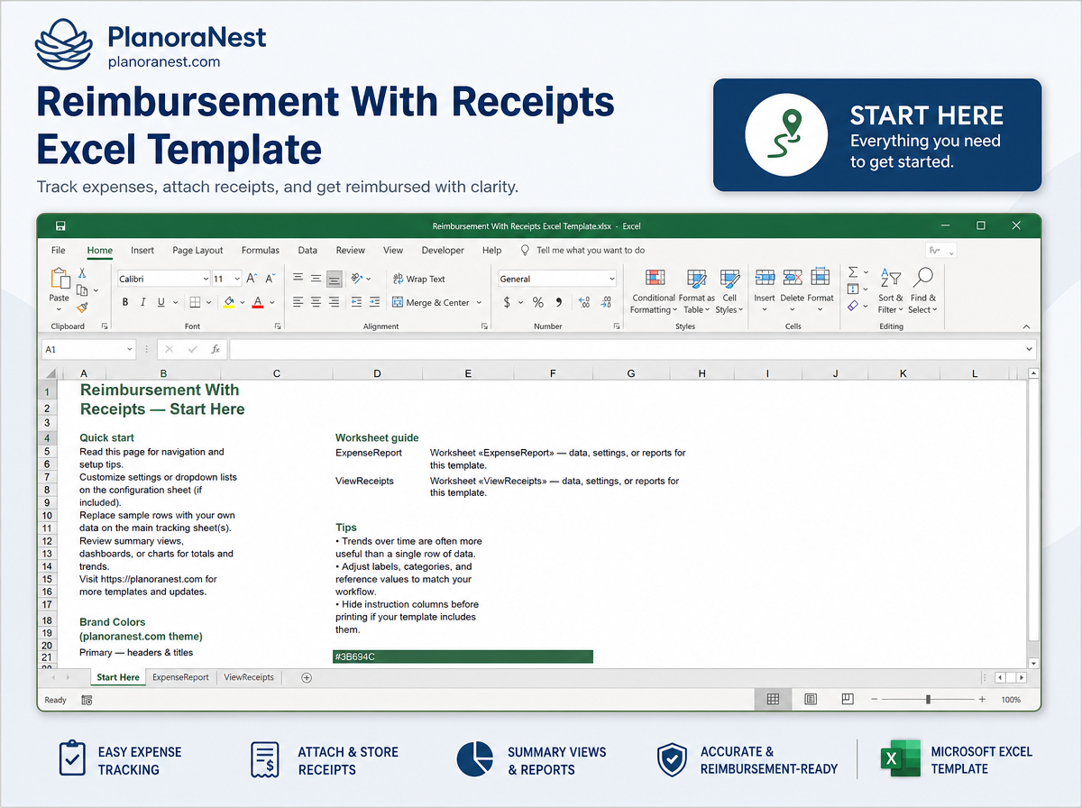This screenshot has width=1082, height=808.
Task: Click Decrease Indent icon
Action: 356,303
